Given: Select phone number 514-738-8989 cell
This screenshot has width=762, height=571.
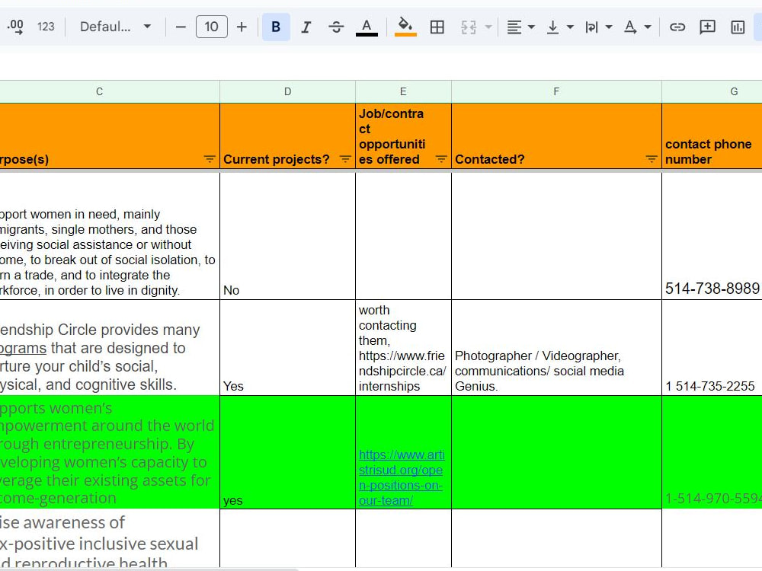Looking at the screenshot, I should pos(712,235).
